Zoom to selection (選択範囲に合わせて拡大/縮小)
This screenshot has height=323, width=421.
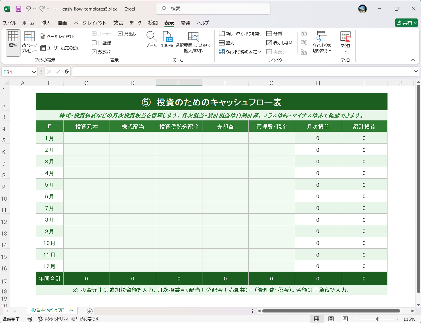coord(193,43)
